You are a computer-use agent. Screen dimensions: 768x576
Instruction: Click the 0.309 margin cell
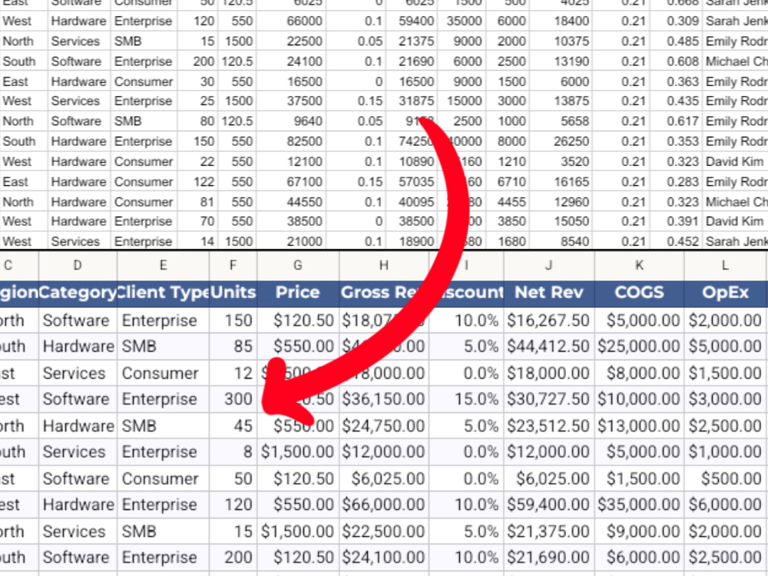pos(676,22)
